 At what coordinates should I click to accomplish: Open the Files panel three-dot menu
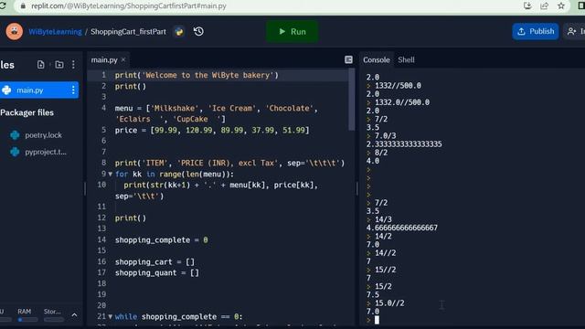pos(73,65)
